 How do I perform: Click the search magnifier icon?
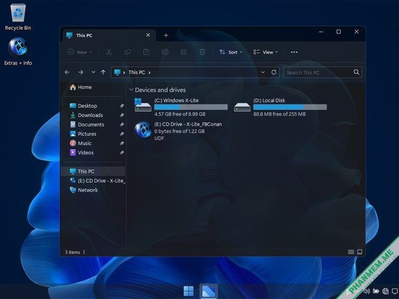point(356,72)
